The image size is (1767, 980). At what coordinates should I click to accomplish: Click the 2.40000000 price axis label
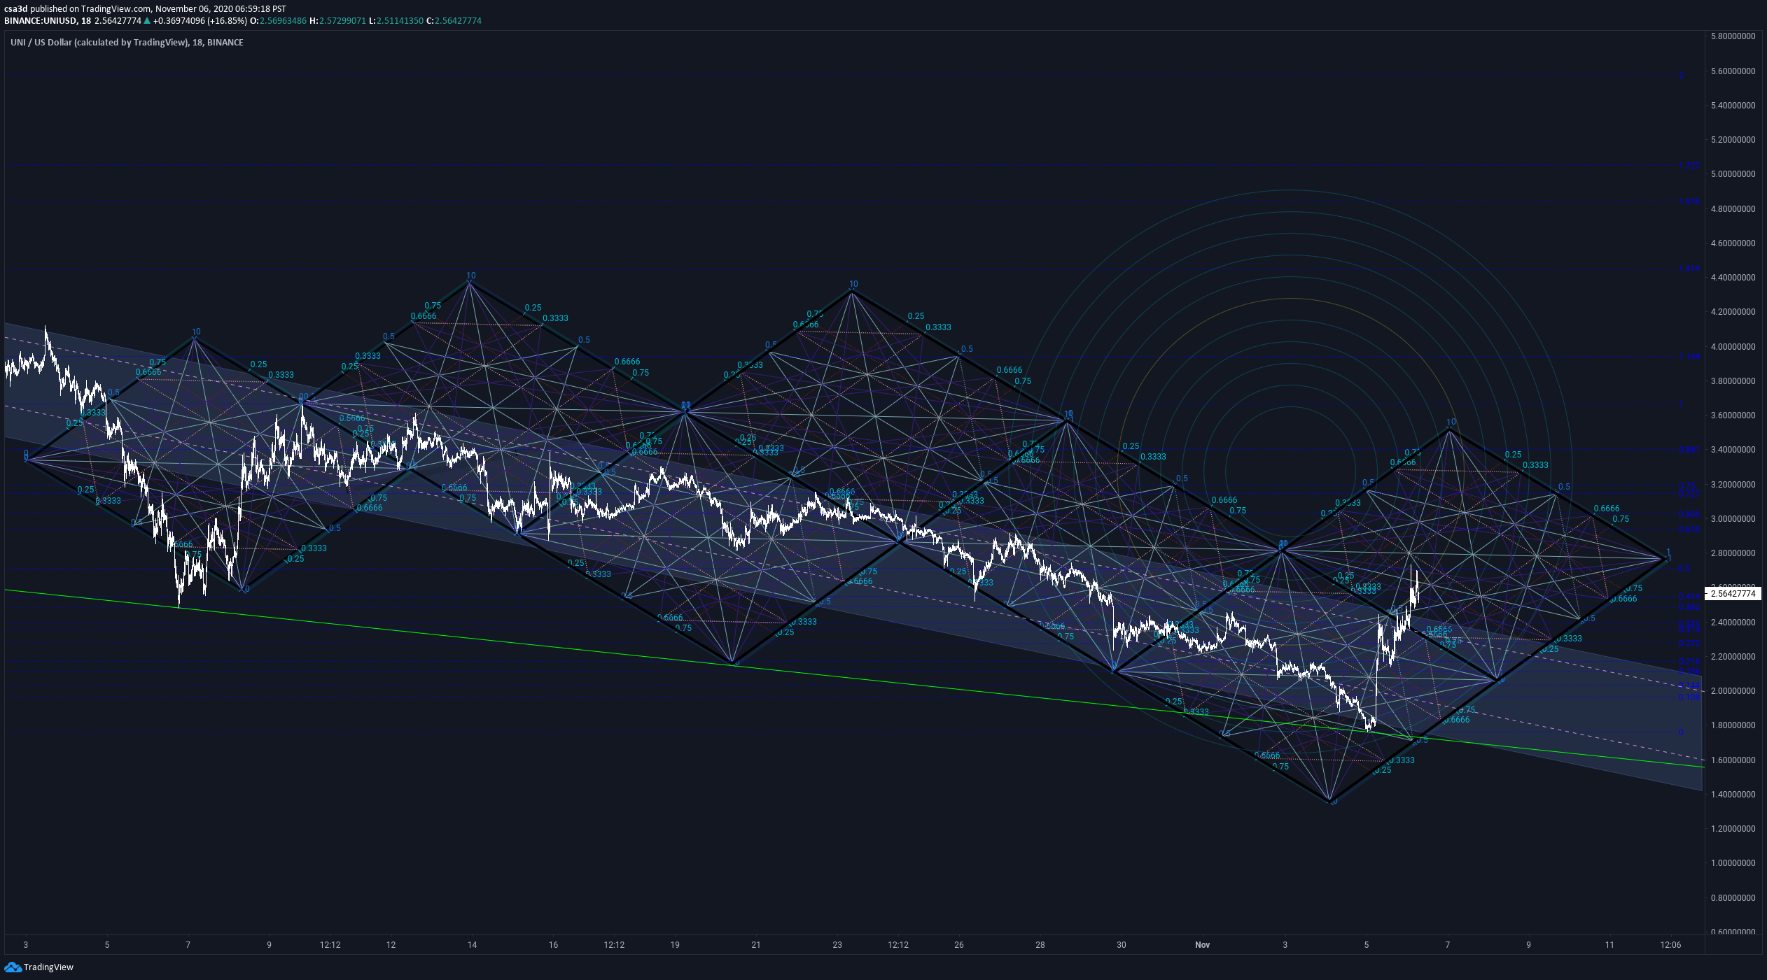click(1733, 623)
